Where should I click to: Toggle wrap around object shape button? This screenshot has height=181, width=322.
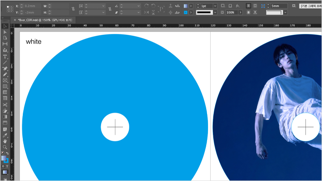pyautogui.click(x=249, y=13)
